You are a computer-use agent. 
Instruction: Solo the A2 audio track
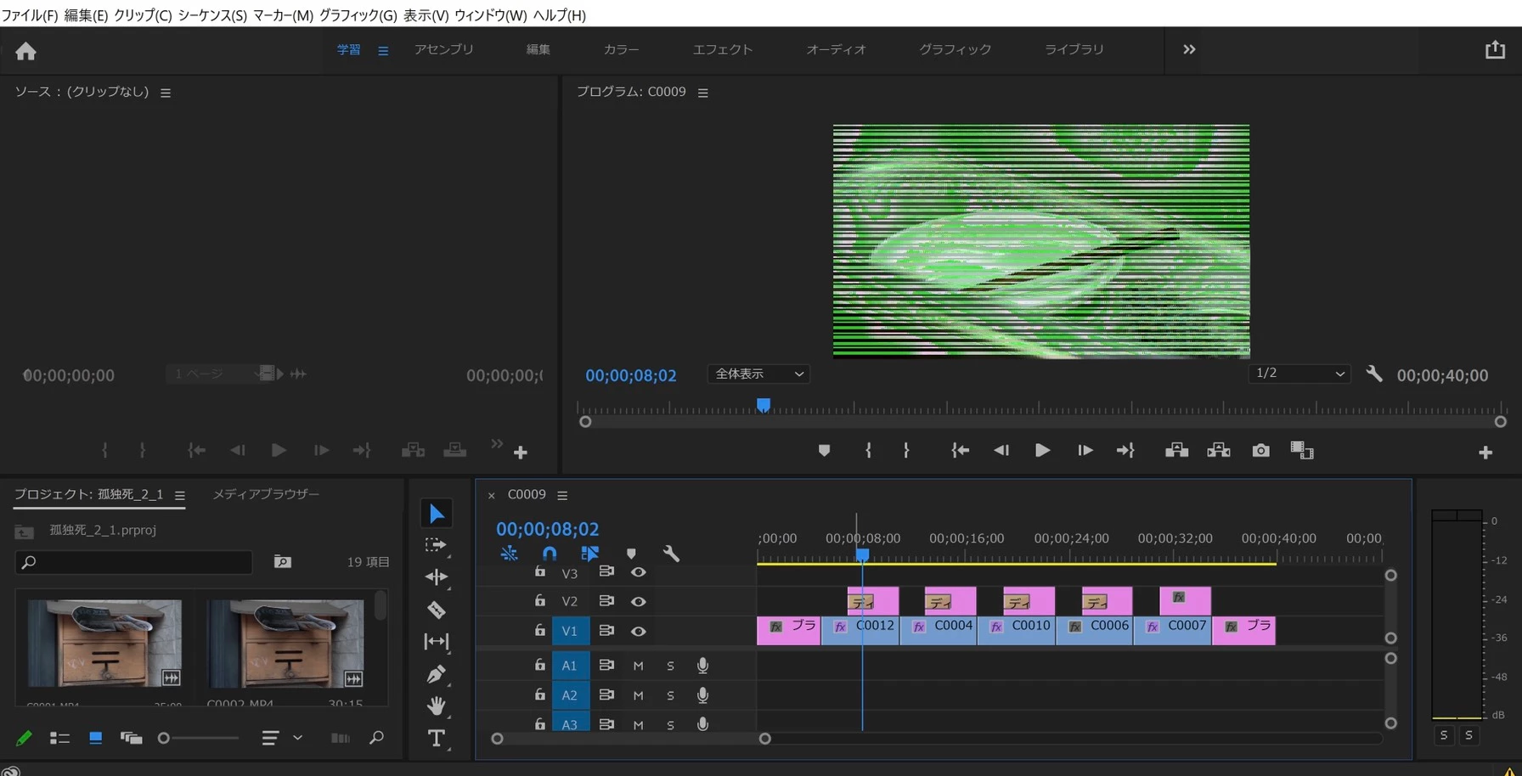pyautogui.click(x=670, y=695)
